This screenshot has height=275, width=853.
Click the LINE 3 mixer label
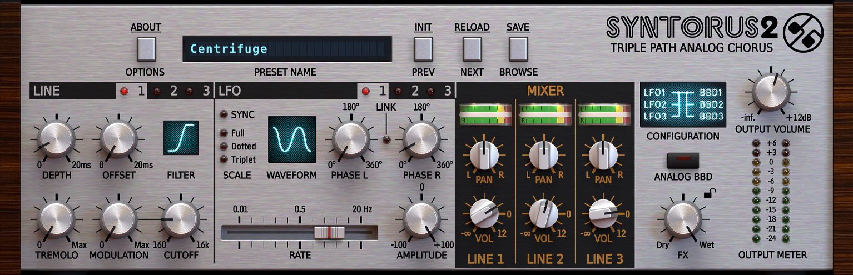[605, 259]
